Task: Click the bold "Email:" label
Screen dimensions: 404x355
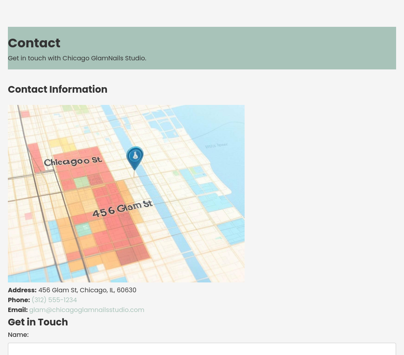Action: 18,310
